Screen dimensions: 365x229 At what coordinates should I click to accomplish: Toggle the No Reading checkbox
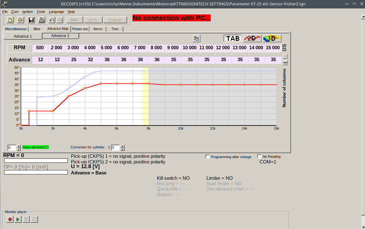pyautogui.click(x=259, y=156)
